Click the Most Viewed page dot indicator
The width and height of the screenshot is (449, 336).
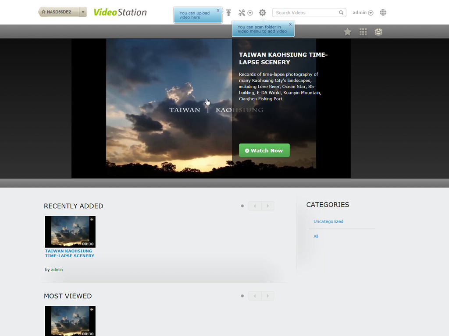[x=242, y=296]
